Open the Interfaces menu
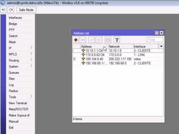 [21, 18]
